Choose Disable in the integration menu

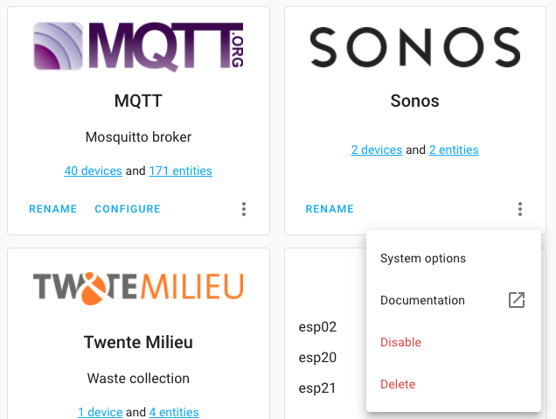[400, 342]
